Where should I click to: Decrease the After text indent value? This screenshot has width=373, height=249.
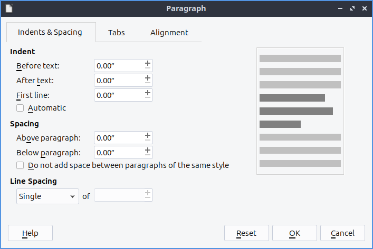pyautogui.click(x=148, y=83)
